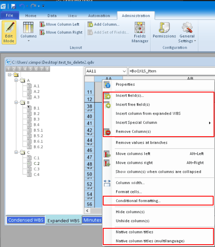Click outline level 3 button

20,69
